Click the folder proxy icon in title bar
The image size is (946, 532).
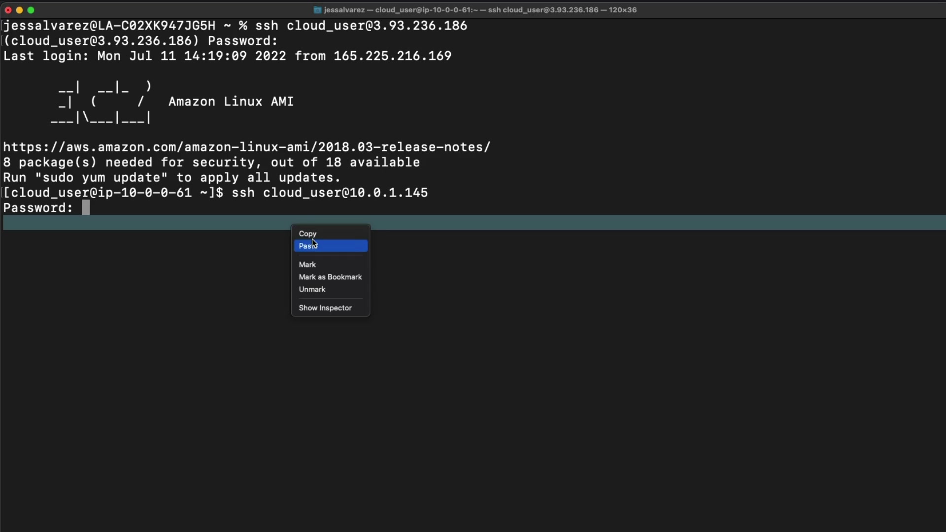318,10
